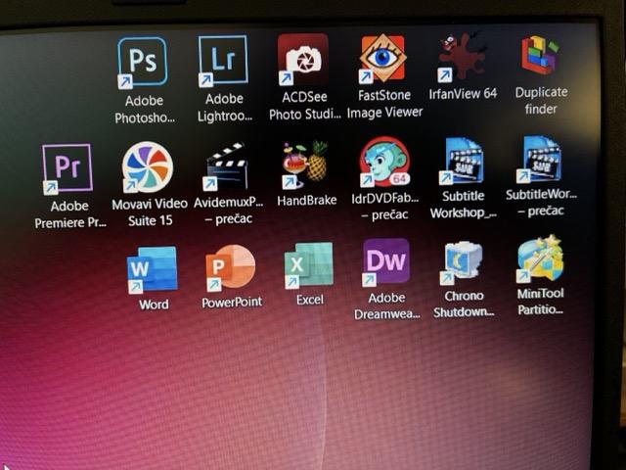This screenshot has height=470, width=626.
Task: Click the 'Word' label text
Action: coord(154,305)
